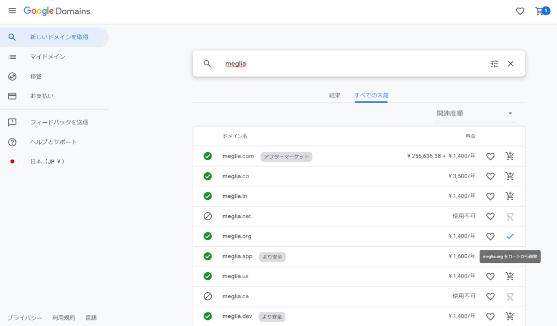The height and width of the screenshot is (326, 557).
Task: Open favorites heart icon in header
Action: [520, 11]
